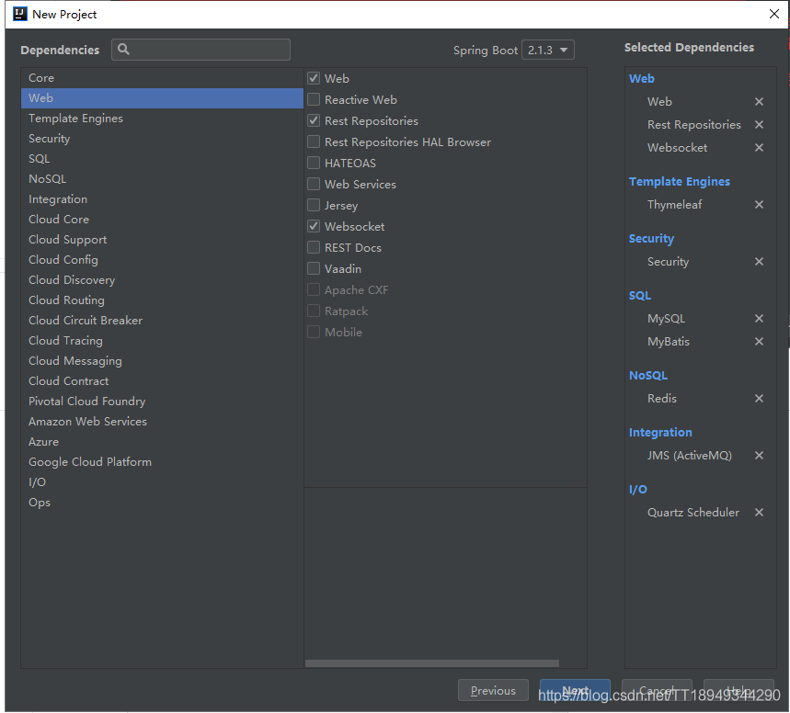Select the Cloud Discovery category
The height and width of the screenshot is (713, 790).
tap(162, 280)
